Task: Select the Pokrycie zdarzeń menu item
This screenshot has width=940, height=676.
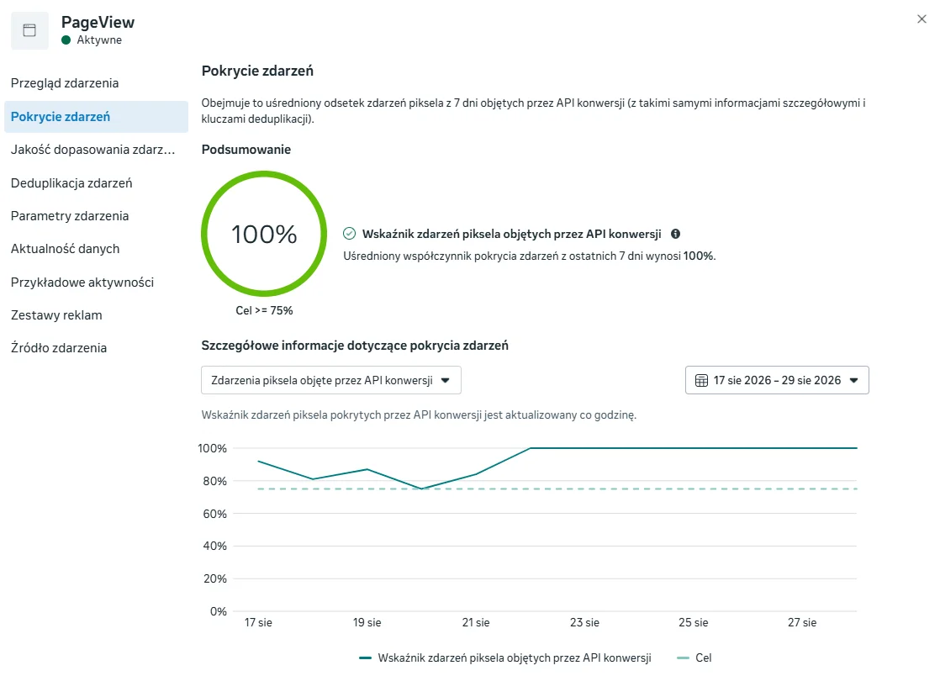Action: coord(96,117)
